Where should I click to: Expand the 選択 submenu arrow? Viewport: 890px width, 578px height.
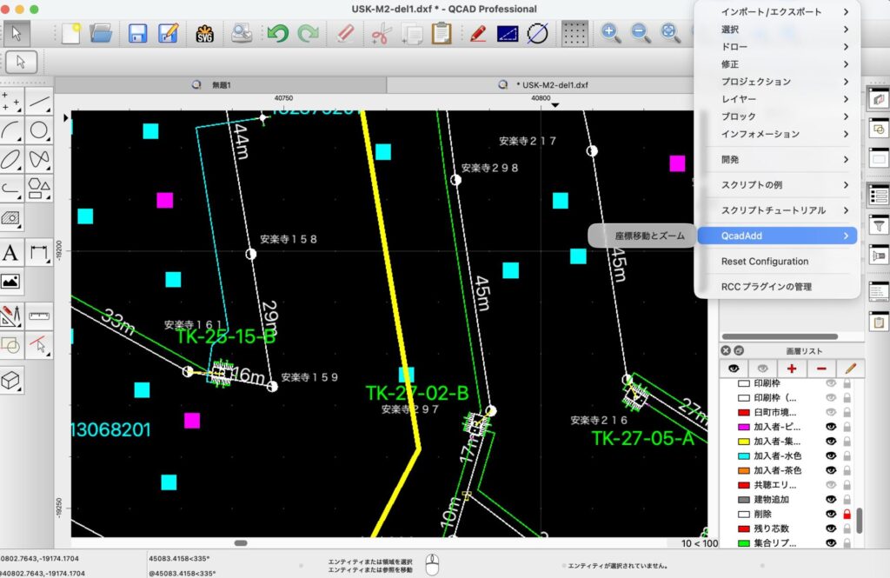(x=846, y=30)
